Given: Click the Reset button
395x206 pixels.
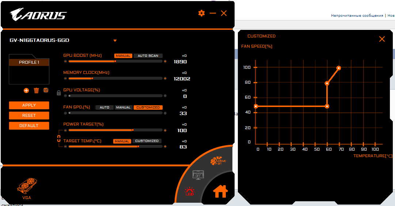Looking at the screenshot, I should pos(29,116).
